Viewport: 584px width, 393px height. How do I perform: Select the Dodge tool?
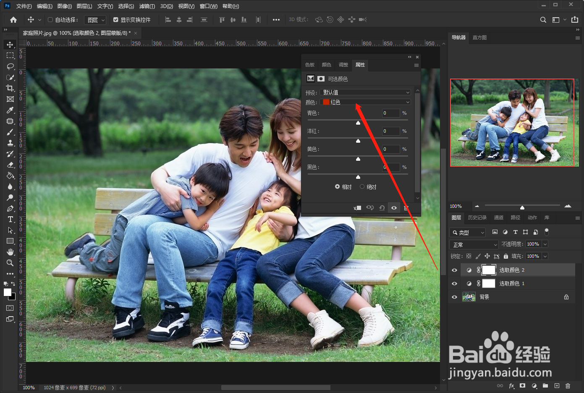10,197
